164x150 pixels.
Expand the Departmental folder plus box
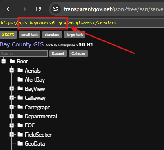(12, 116)
